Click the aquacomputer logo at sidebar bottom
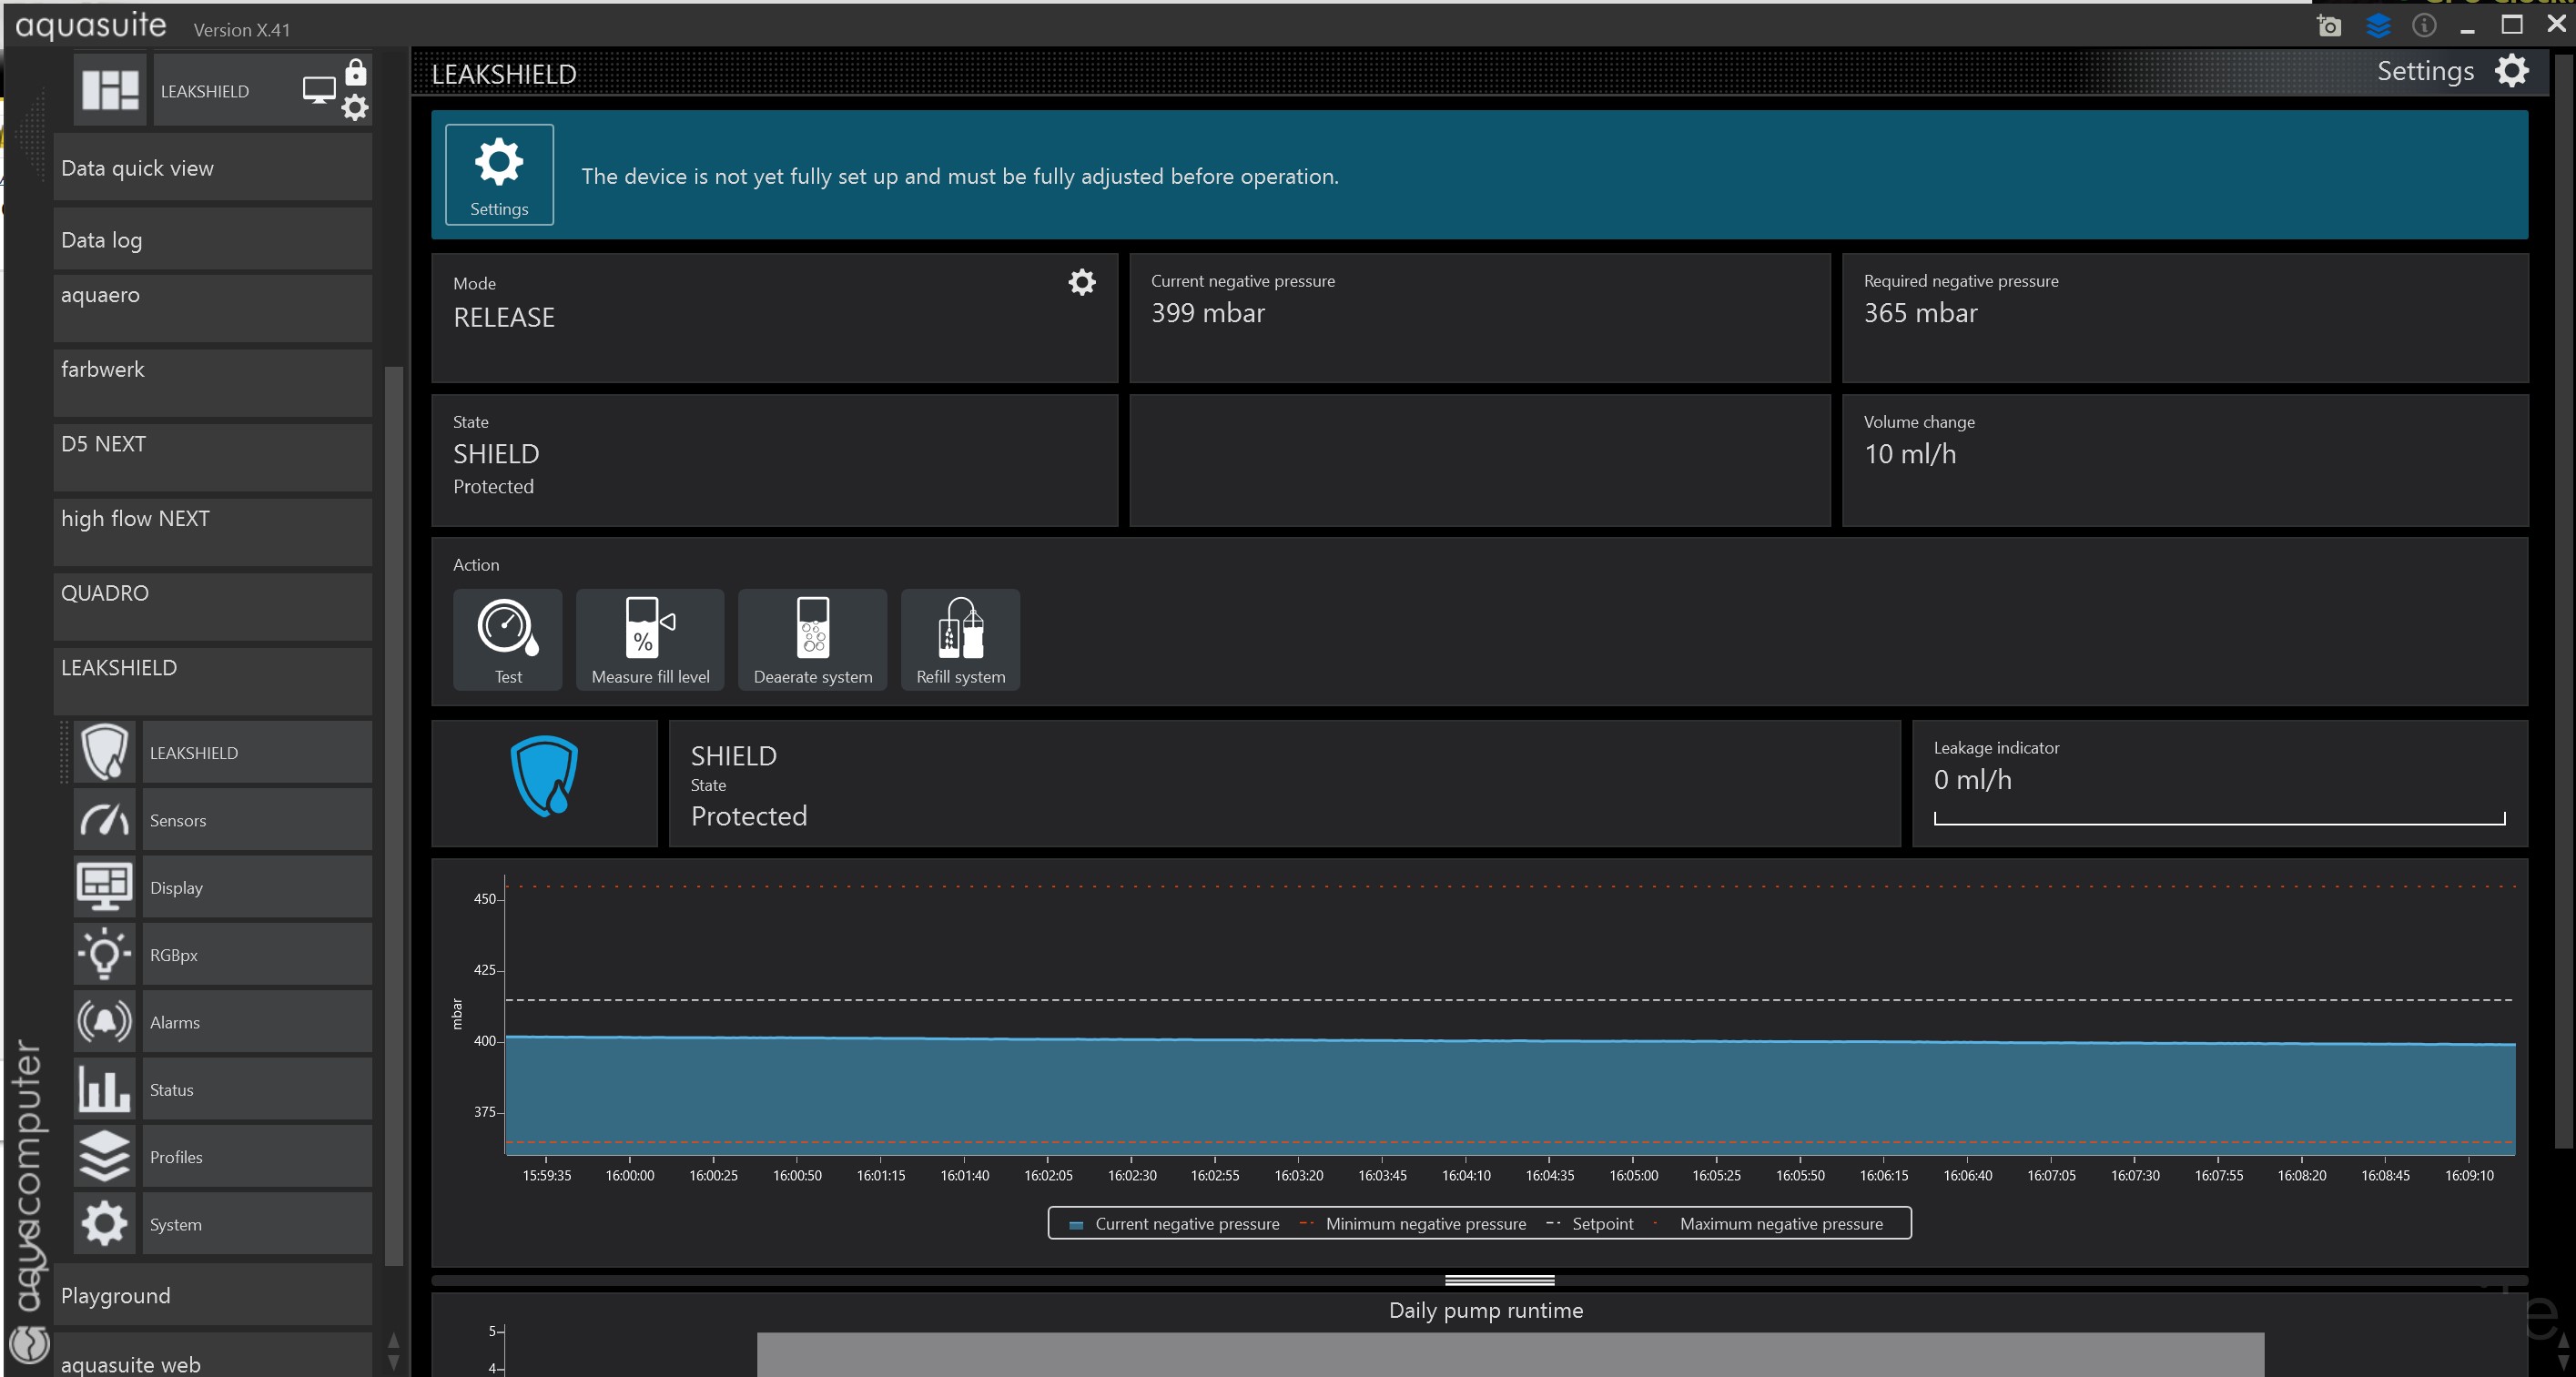This screenshot has height=1377, width=2576. tap(29, 1343)
